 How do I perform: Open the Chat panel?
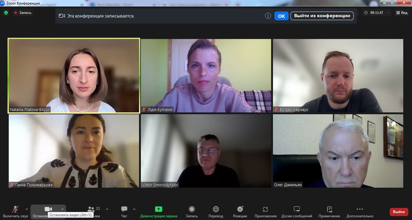point(124,211)
